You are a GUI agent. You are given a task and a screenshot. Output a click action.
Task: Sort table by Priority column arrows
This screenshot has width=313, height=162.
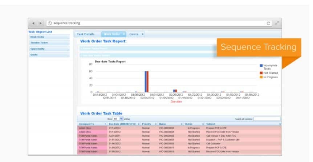[x=156, y=124]
